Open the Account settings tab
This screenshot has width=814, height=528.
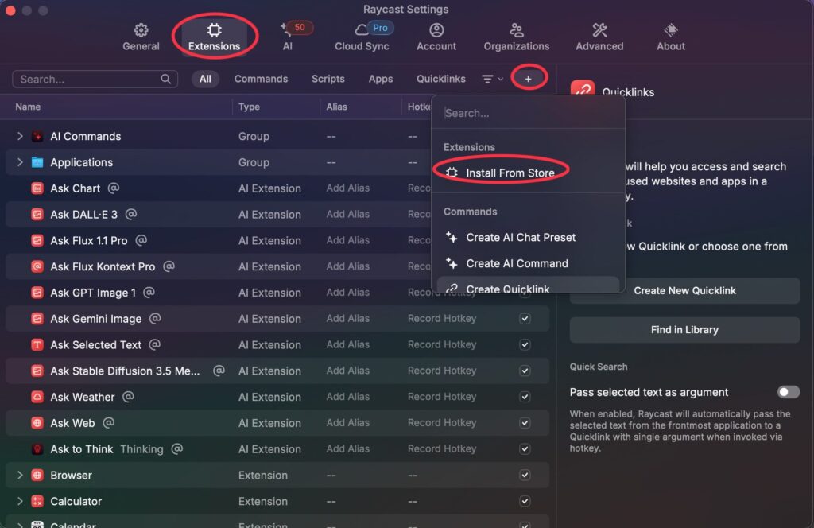click(436, 37)
